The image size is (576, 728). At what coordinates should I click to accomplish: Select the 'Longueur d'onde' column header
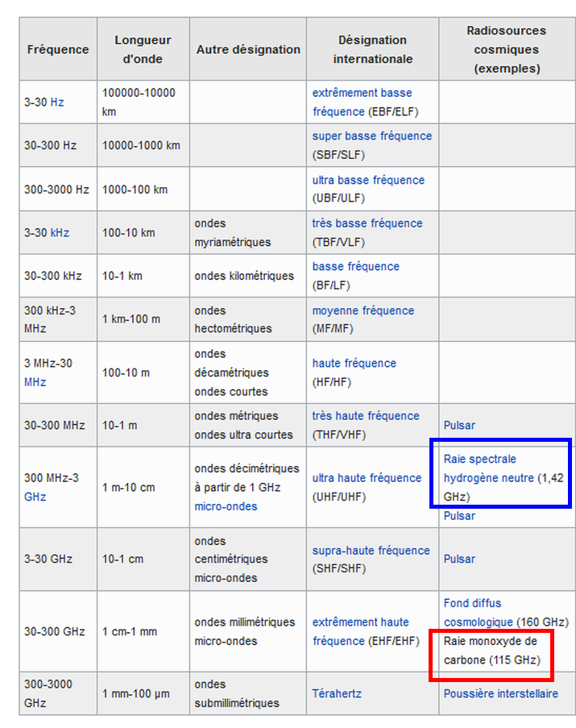click(x=143, y=49)
